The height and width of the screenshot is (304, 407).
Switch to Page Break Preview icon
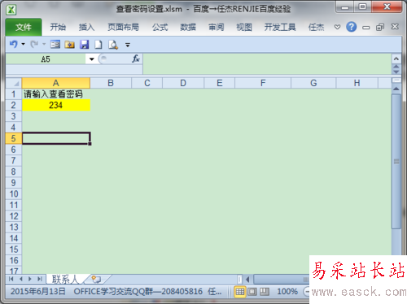(x=265, y=292)
